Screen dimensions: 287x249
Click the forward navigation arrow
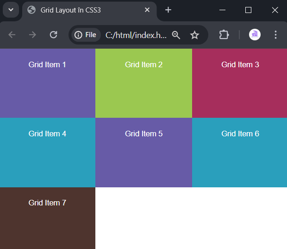[x=32, y=35]
